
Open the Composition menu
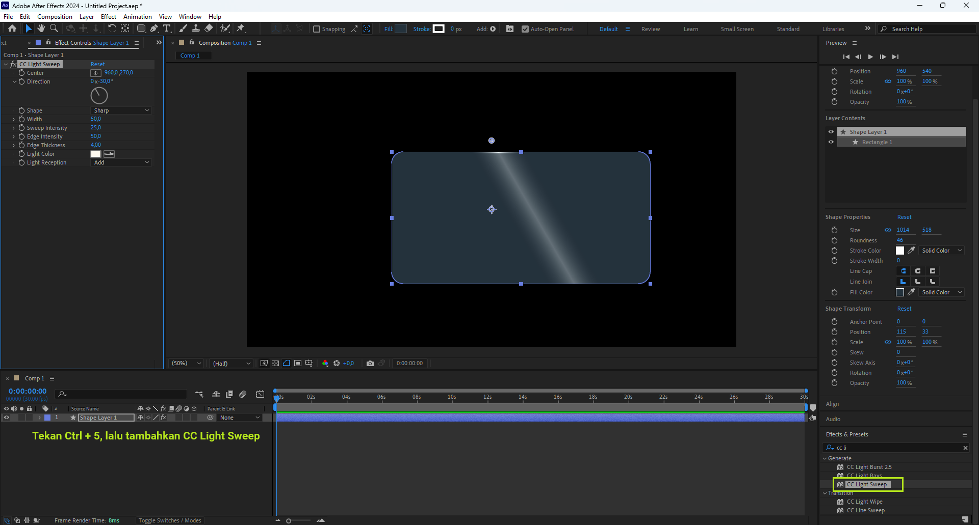[x=55, y=17]
